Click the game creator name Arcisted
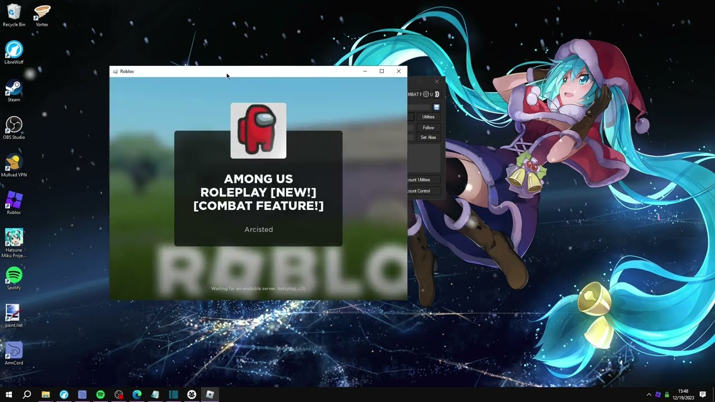Viewport: 715px width, 402px height. (259, 229)
